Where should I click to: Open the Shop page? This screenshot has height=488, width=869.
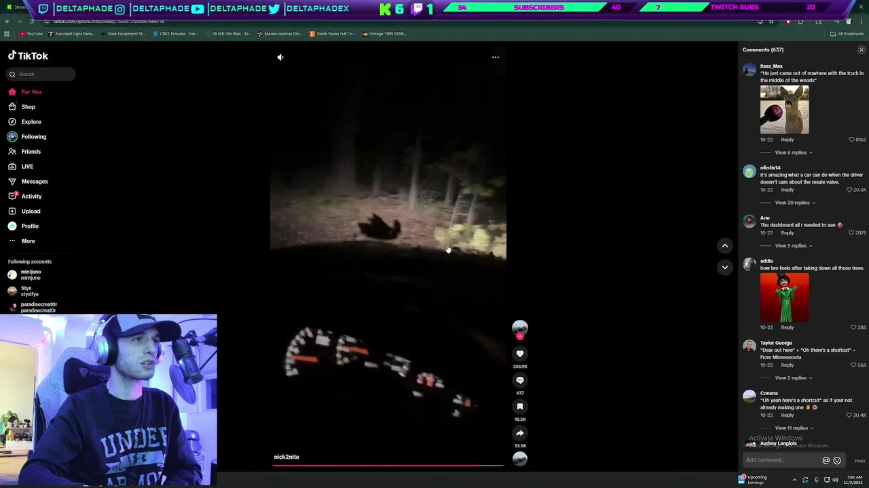point(22,106)
